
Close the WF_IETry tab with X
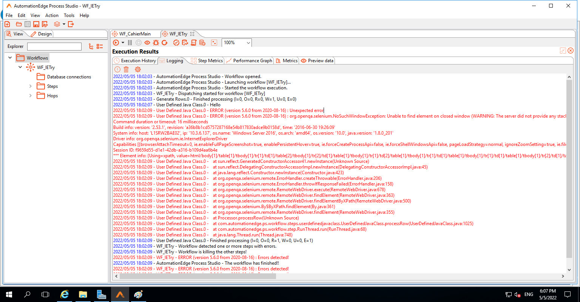point(192,34)
